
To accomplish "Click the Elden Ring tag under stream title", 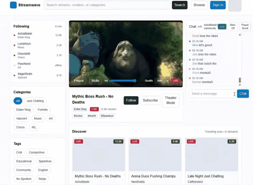I will tap(80, 109).
